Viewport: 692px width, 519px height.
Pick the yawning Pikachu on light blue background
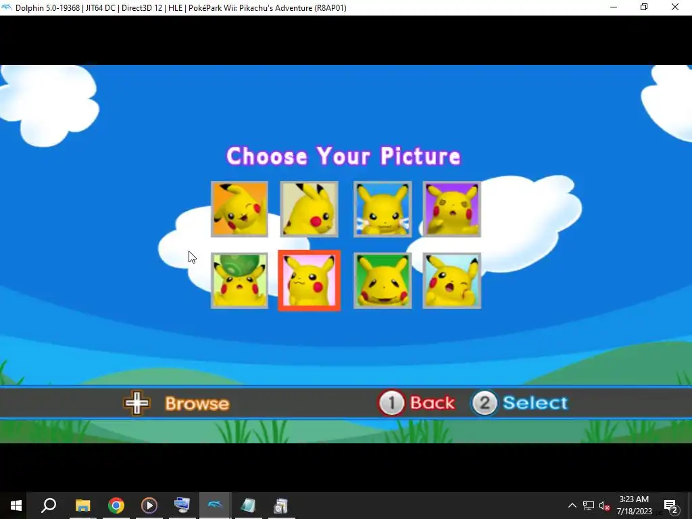(x=452, y=280)
